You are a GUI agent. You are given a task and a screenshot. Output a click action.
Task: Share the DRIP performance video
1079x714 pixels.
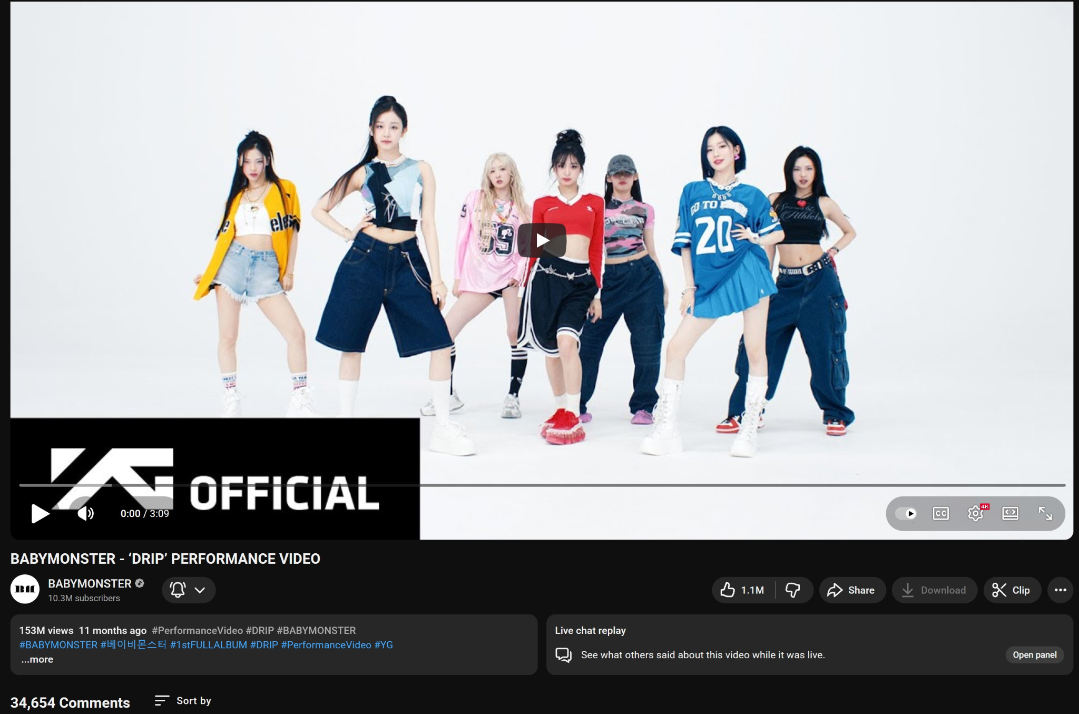point(851,590)
